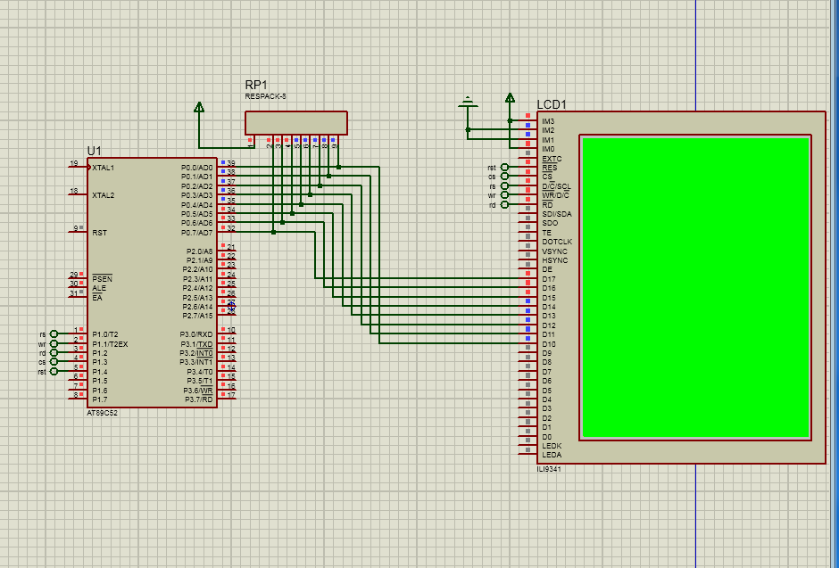839x568 pixels.
Task: Click the P0.0/AD0 pin label
Action: 197,168
